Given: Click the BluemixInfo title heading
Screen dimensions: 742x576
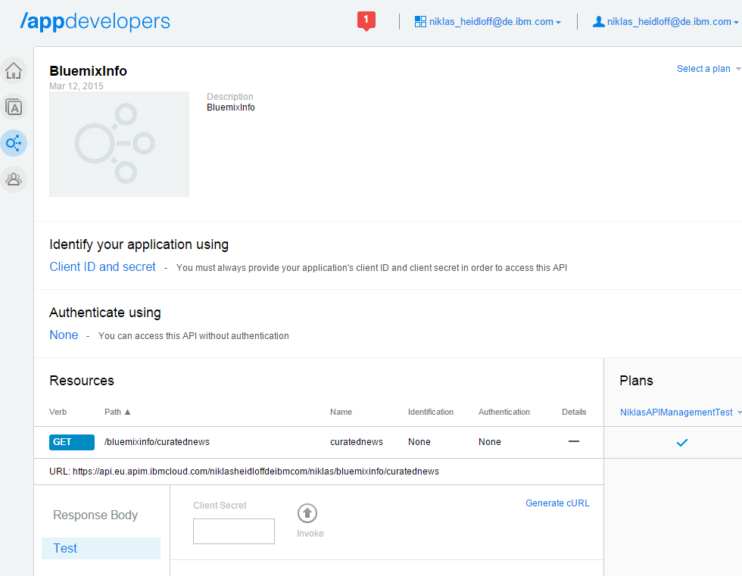Looking at the screenshot, I should (x=88, y=71).
